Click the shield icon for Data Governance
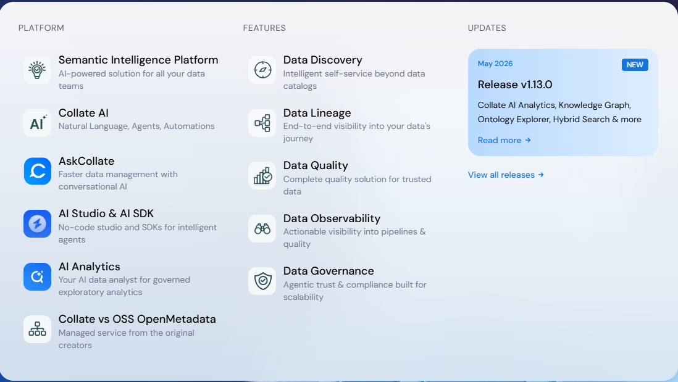This screenshot has width=678, height=382. [262, 281]
